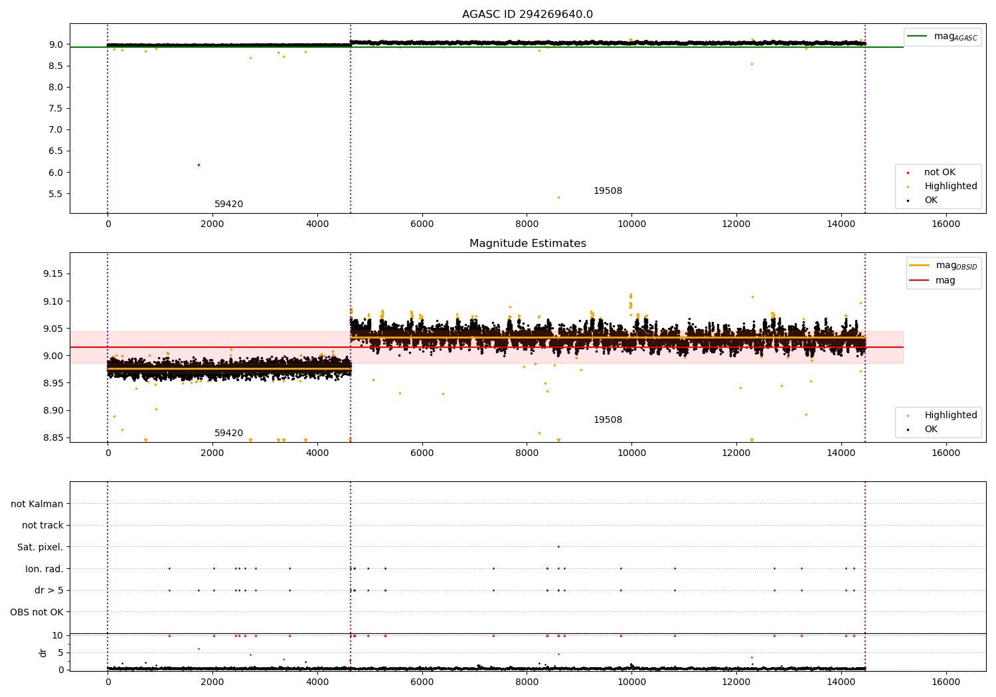The image size is (996, 697).
Task: Click the '10' tick on the dr axis
Action: click(x=58, y=635)
